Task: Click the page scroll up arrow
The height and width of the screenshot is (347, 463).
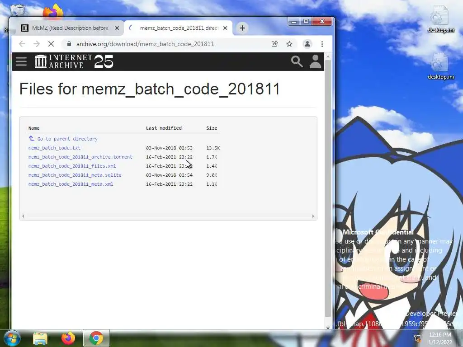Action: point(328,56)
